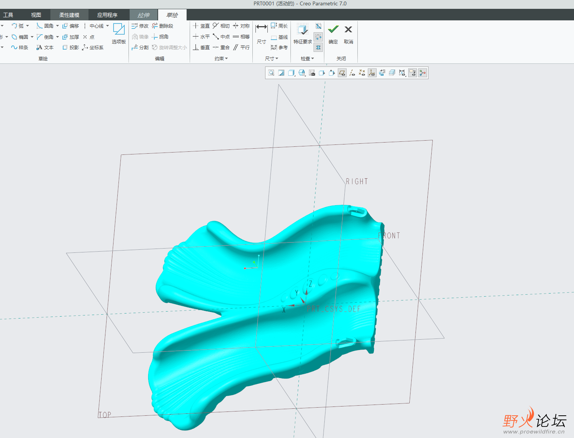This screenshot has width=574, height=438.
Task: Choose the 相切 tangent constraint
Action: [221, 26]
